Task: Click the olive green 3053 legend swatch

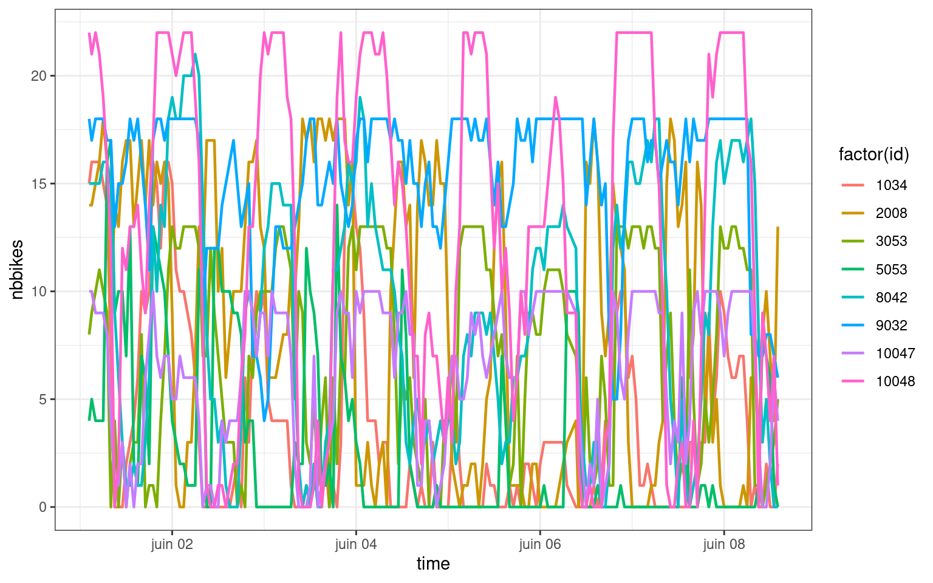Action: tap(852, 241)
